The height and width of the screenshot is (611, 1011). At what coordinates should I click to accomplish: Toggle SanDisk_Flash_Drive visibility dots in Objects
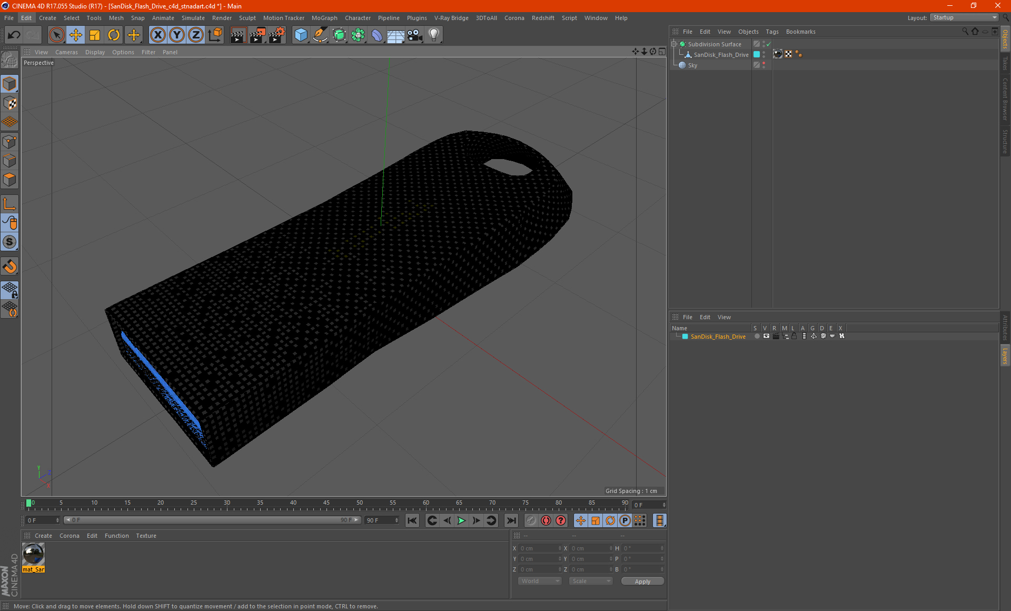pyautogui.click(x=764, y=55)
